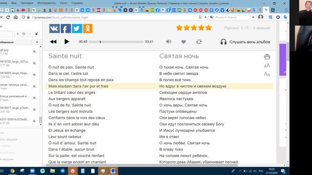Viewport: 312px width, 175px height.
Task: Toggle repeat playback mode
Action: tap(199, 42)
